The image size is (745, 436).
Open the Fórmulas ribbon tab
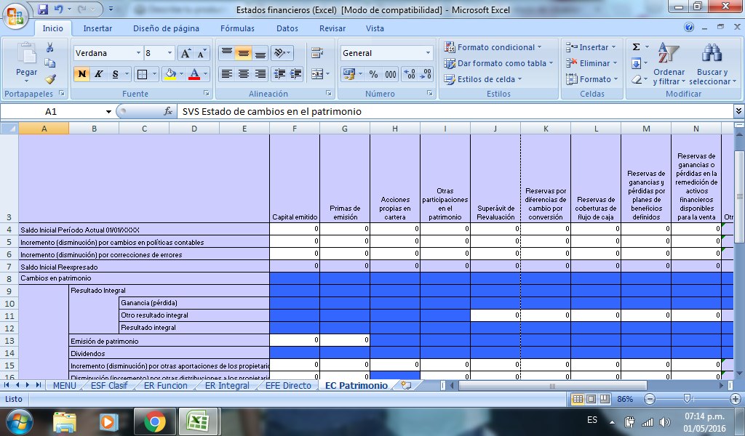pos(237,28)
